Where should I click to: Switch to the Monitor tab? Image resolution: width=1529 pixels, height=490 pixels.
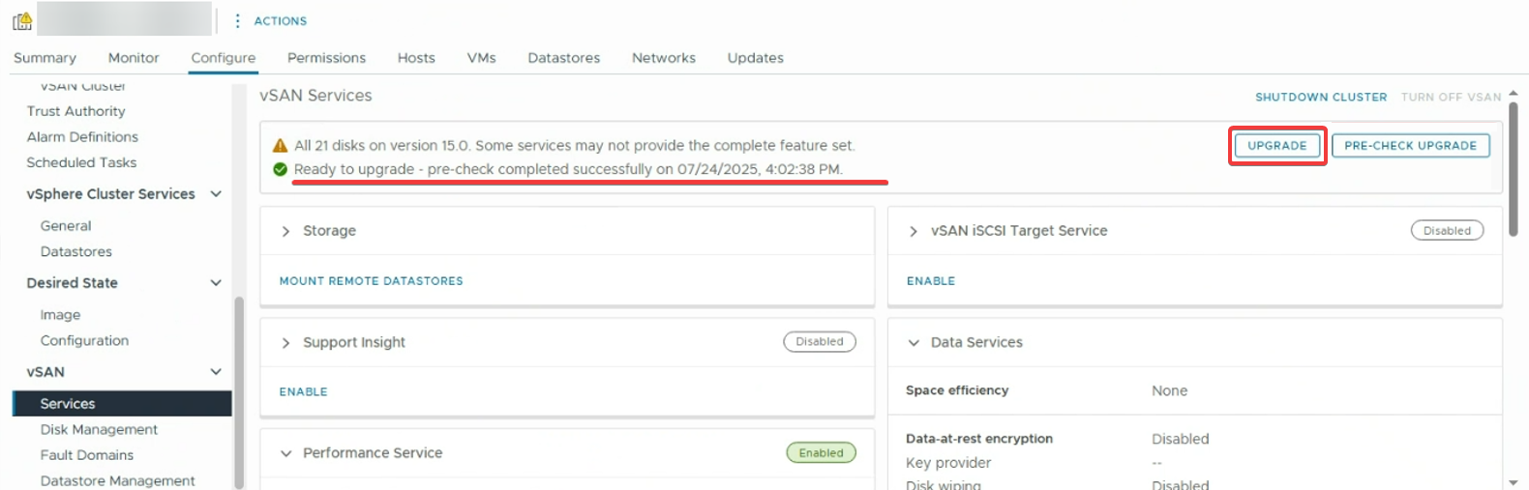[x=134, y=58]
